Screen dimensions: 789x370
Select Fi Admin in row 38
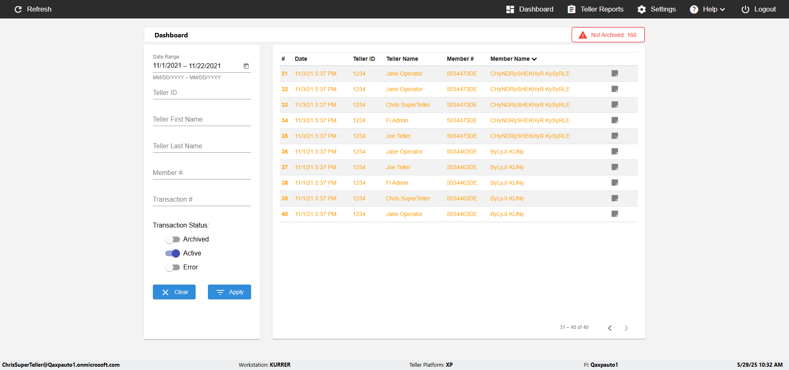click(x=397, y=183)
